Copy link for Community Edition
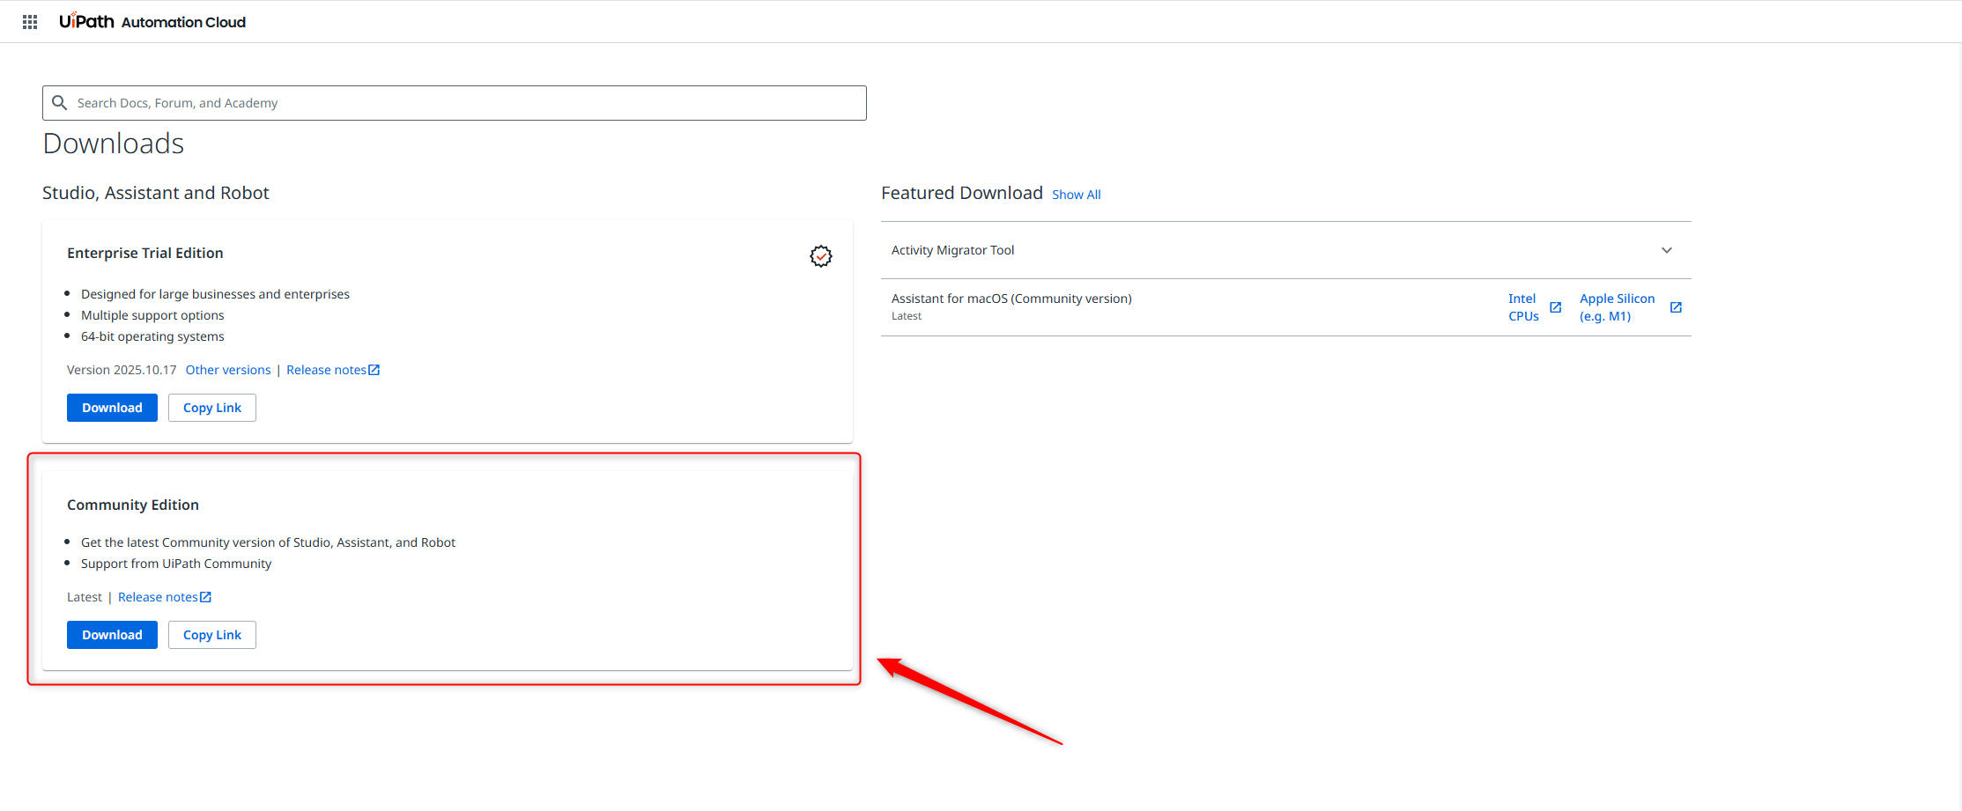Image resolution: width=1962 pixels, height=811 pixels. (212, 635)
